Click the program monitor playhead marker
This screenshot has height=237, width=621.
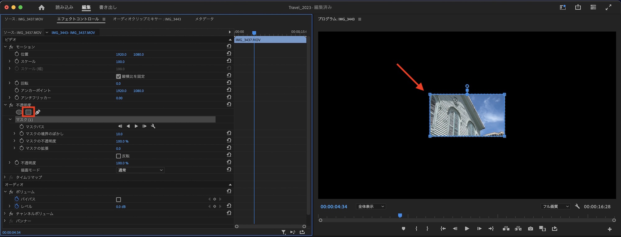tap(400, 215)
